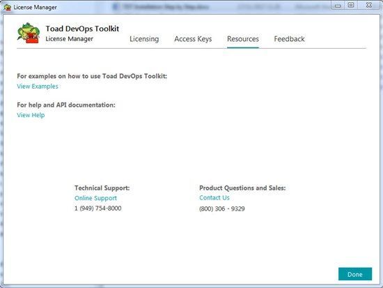
Task: Click the Done button
Action: pyautogui.click(x=355, y=274)
